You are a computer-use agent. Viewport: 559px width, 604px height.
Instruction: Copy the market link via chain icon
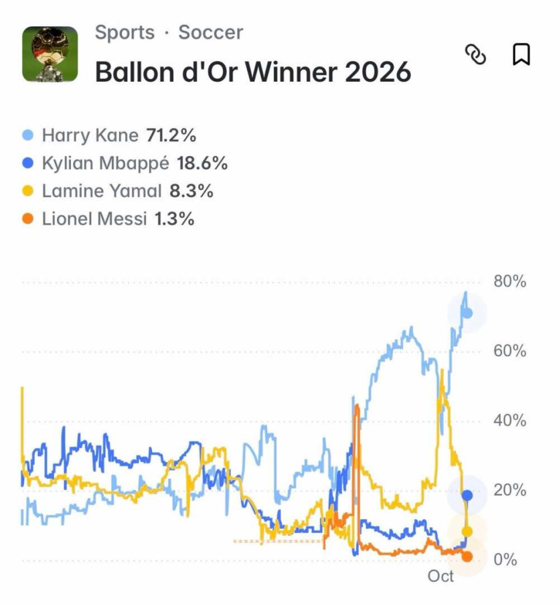[476, 55]
